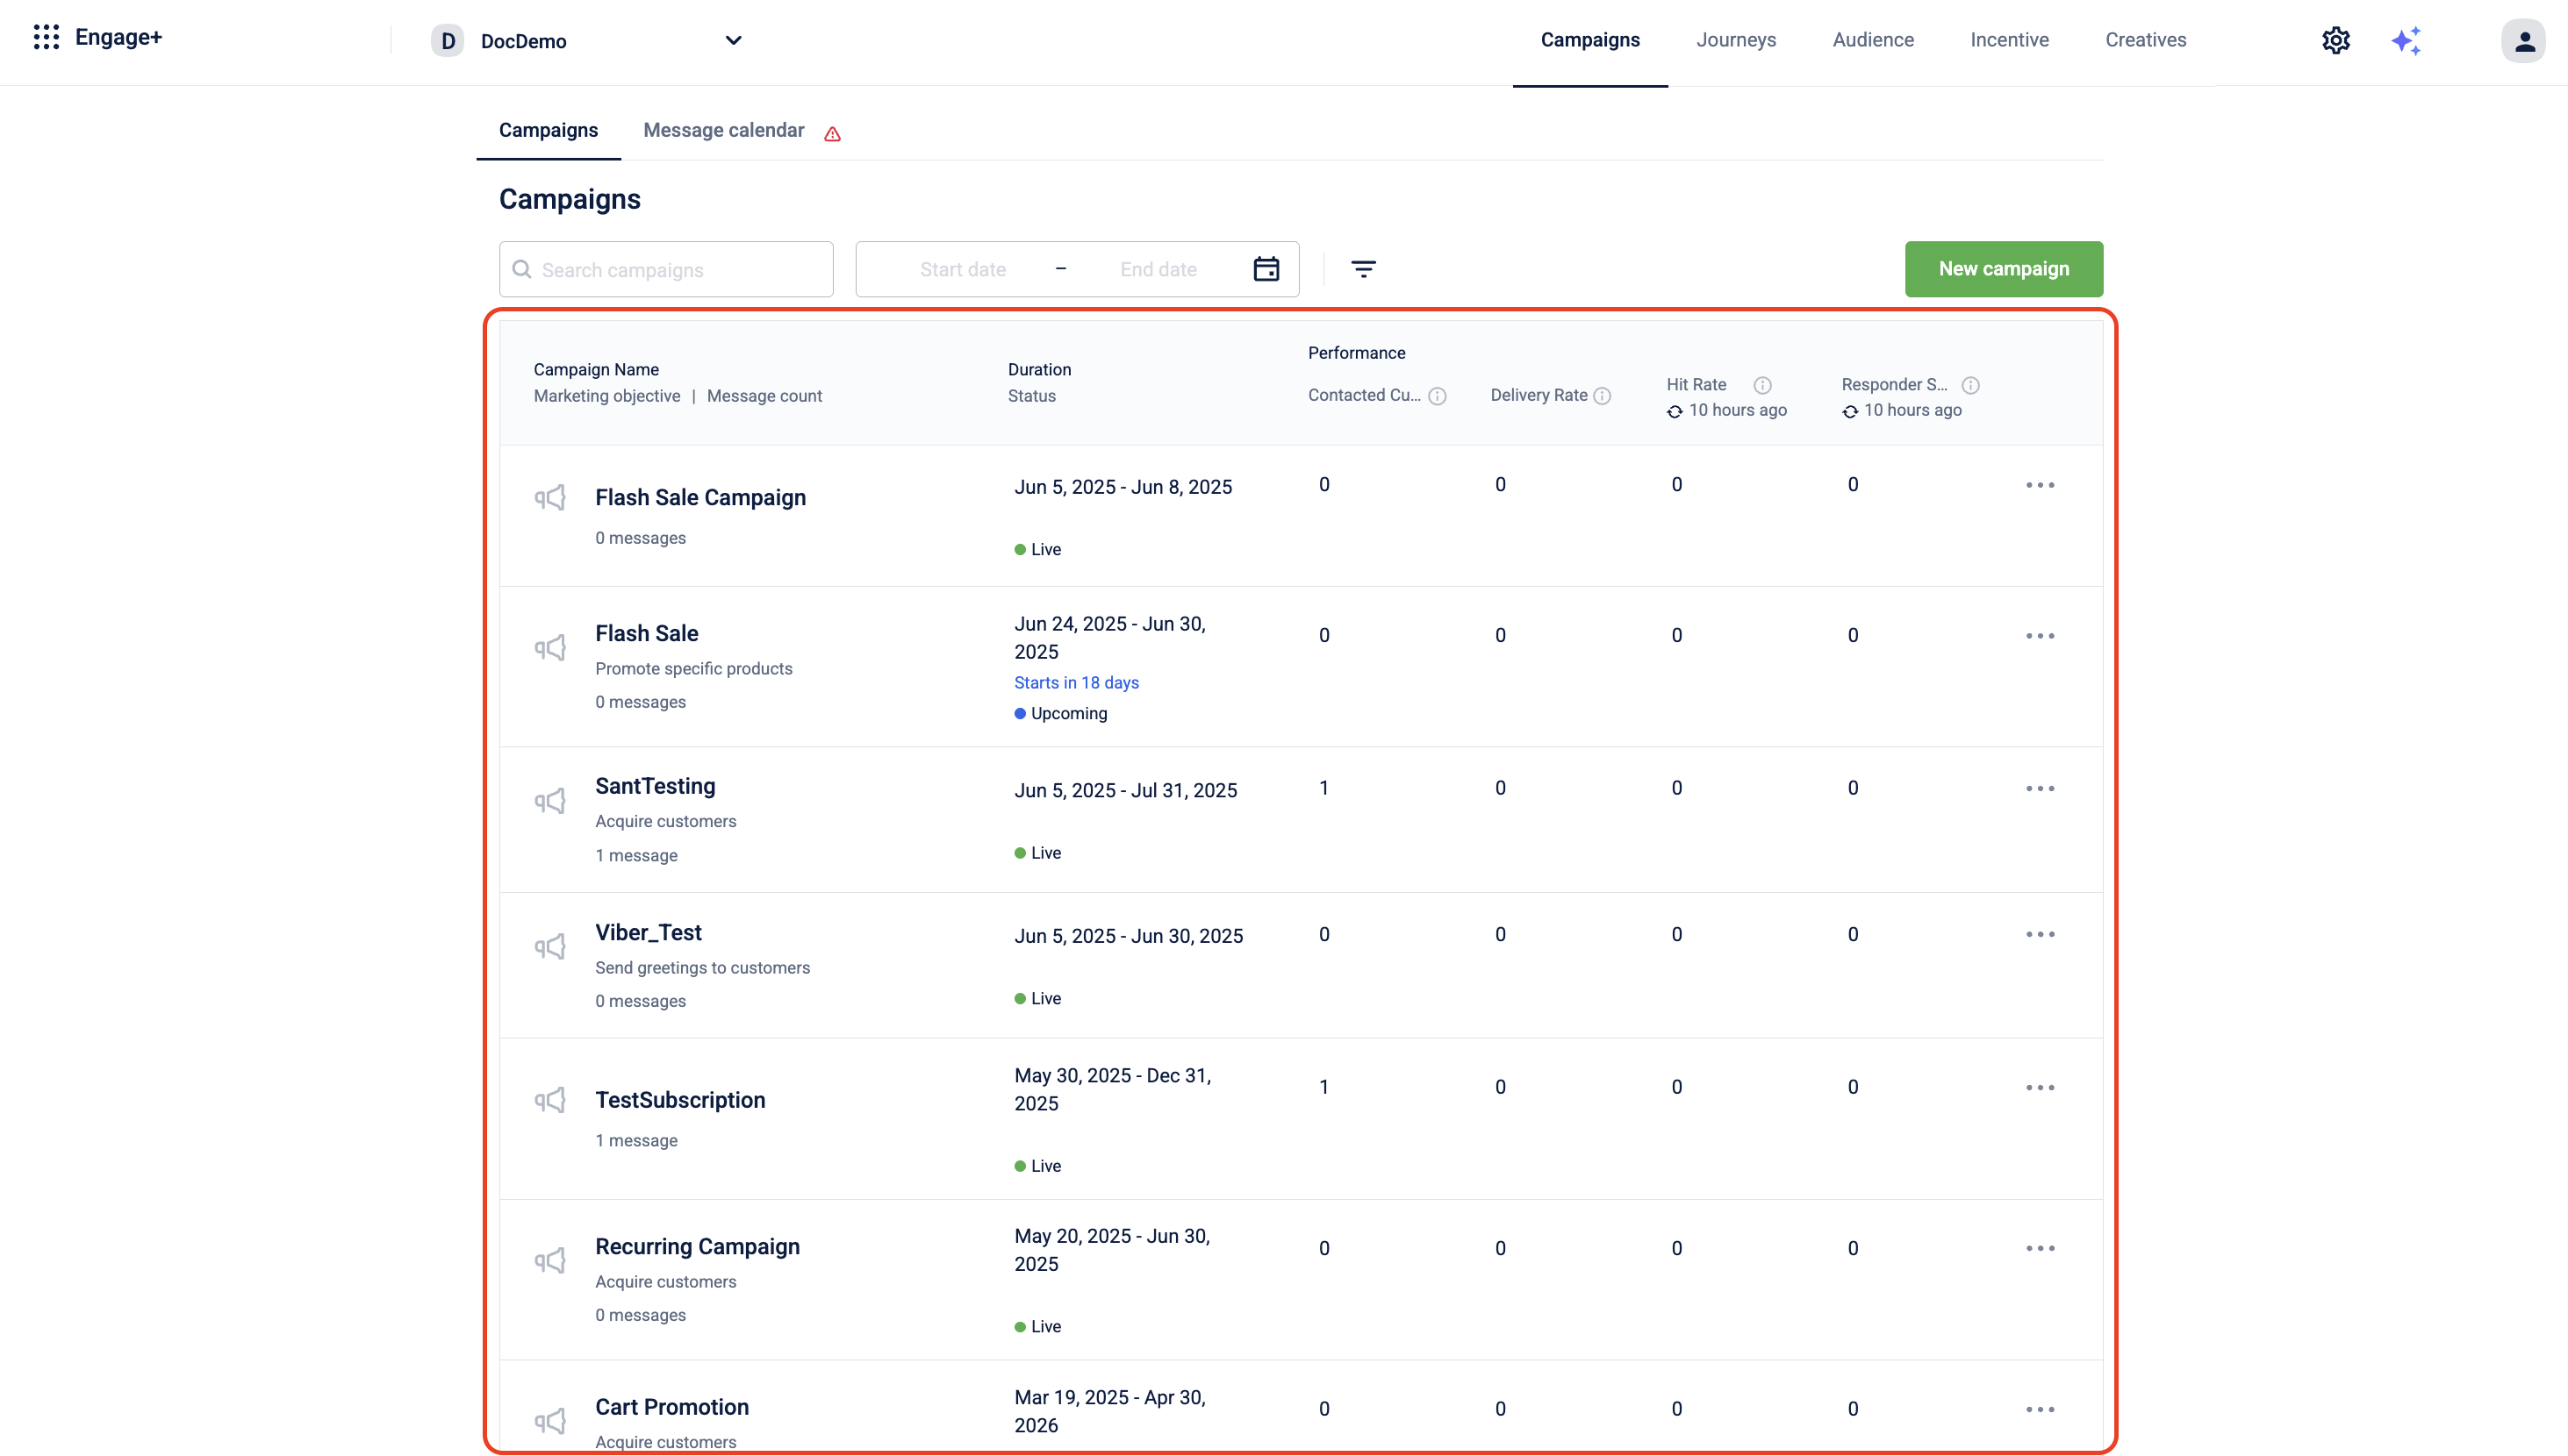
Task: Click the Contacted Customers info icon
Action: pyautogui.click(x=1438, y=396)
